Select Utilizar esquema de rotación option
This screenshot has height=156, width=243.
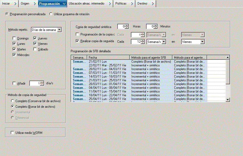[x=51, y=14]
